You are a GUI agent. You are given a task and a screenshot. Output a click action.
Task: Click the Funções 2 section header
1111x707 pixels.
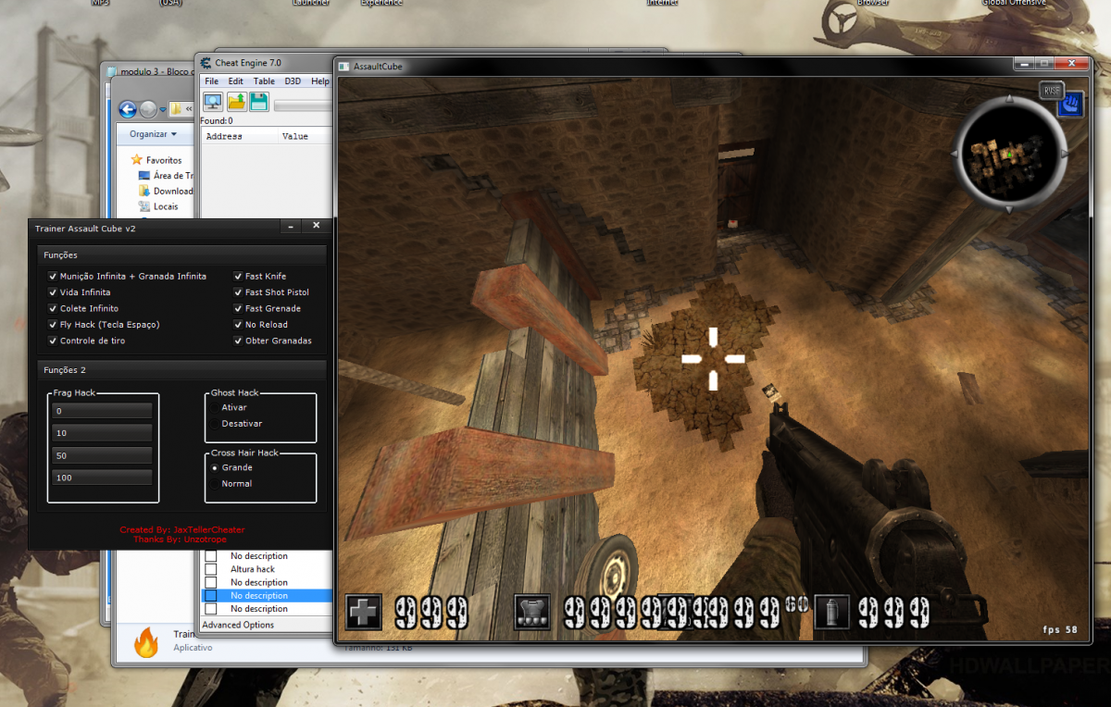182,370
